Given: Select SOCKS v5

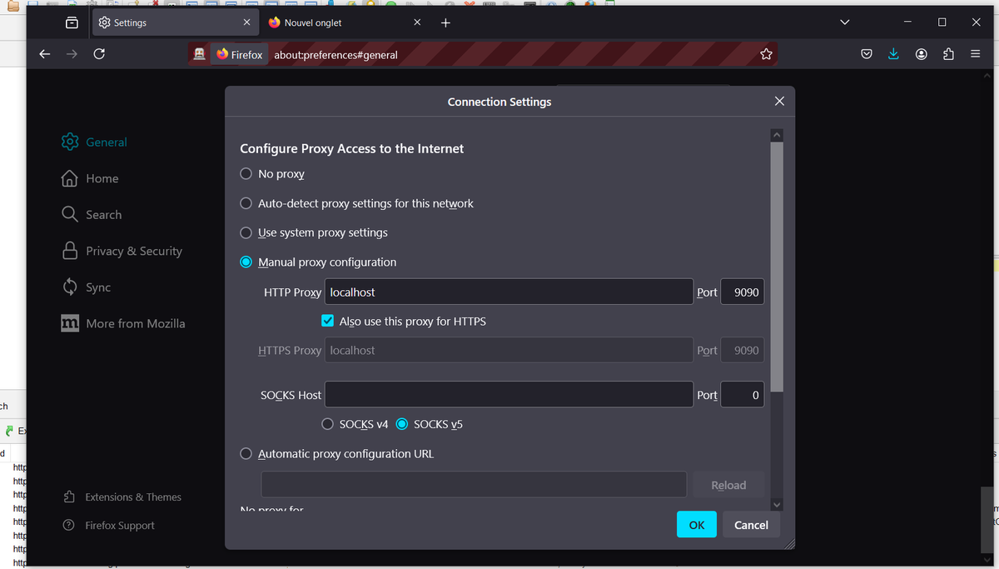Looking at the screenshot, I should tap(402, 424).
